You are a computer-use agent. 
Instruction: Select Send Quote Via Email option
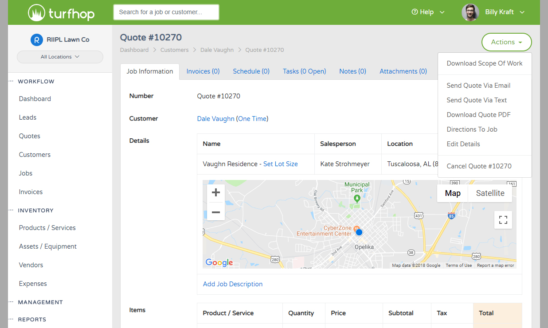[478, 86]
